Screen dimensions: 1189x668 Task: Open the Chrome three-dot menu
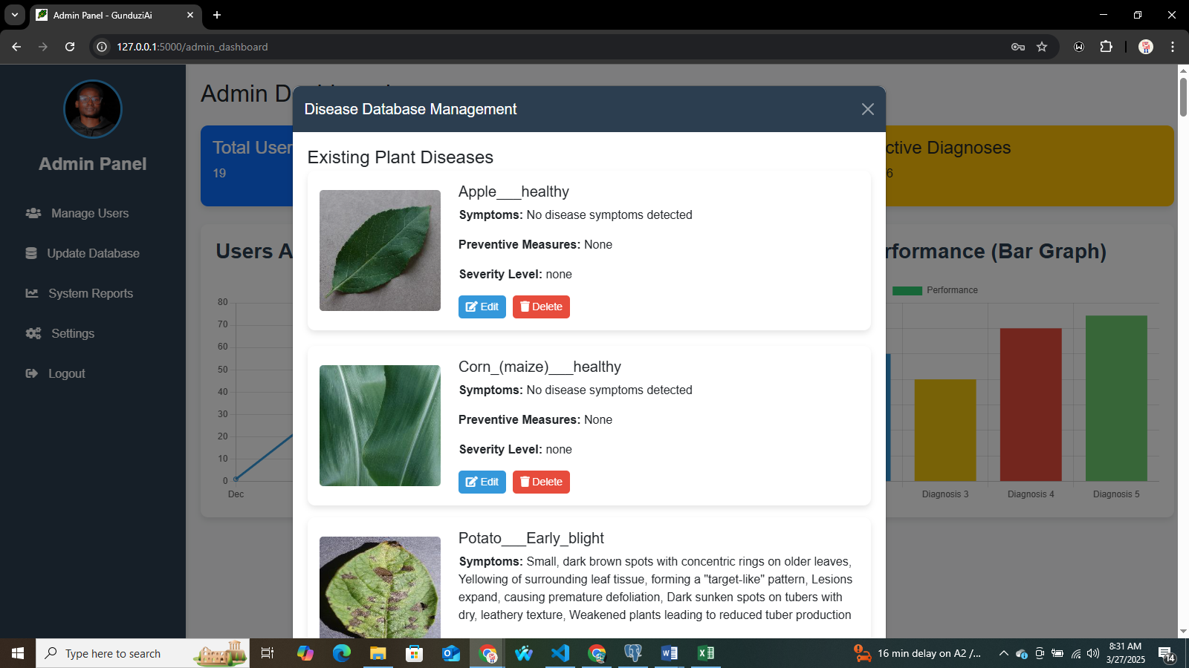point(1173,47)
